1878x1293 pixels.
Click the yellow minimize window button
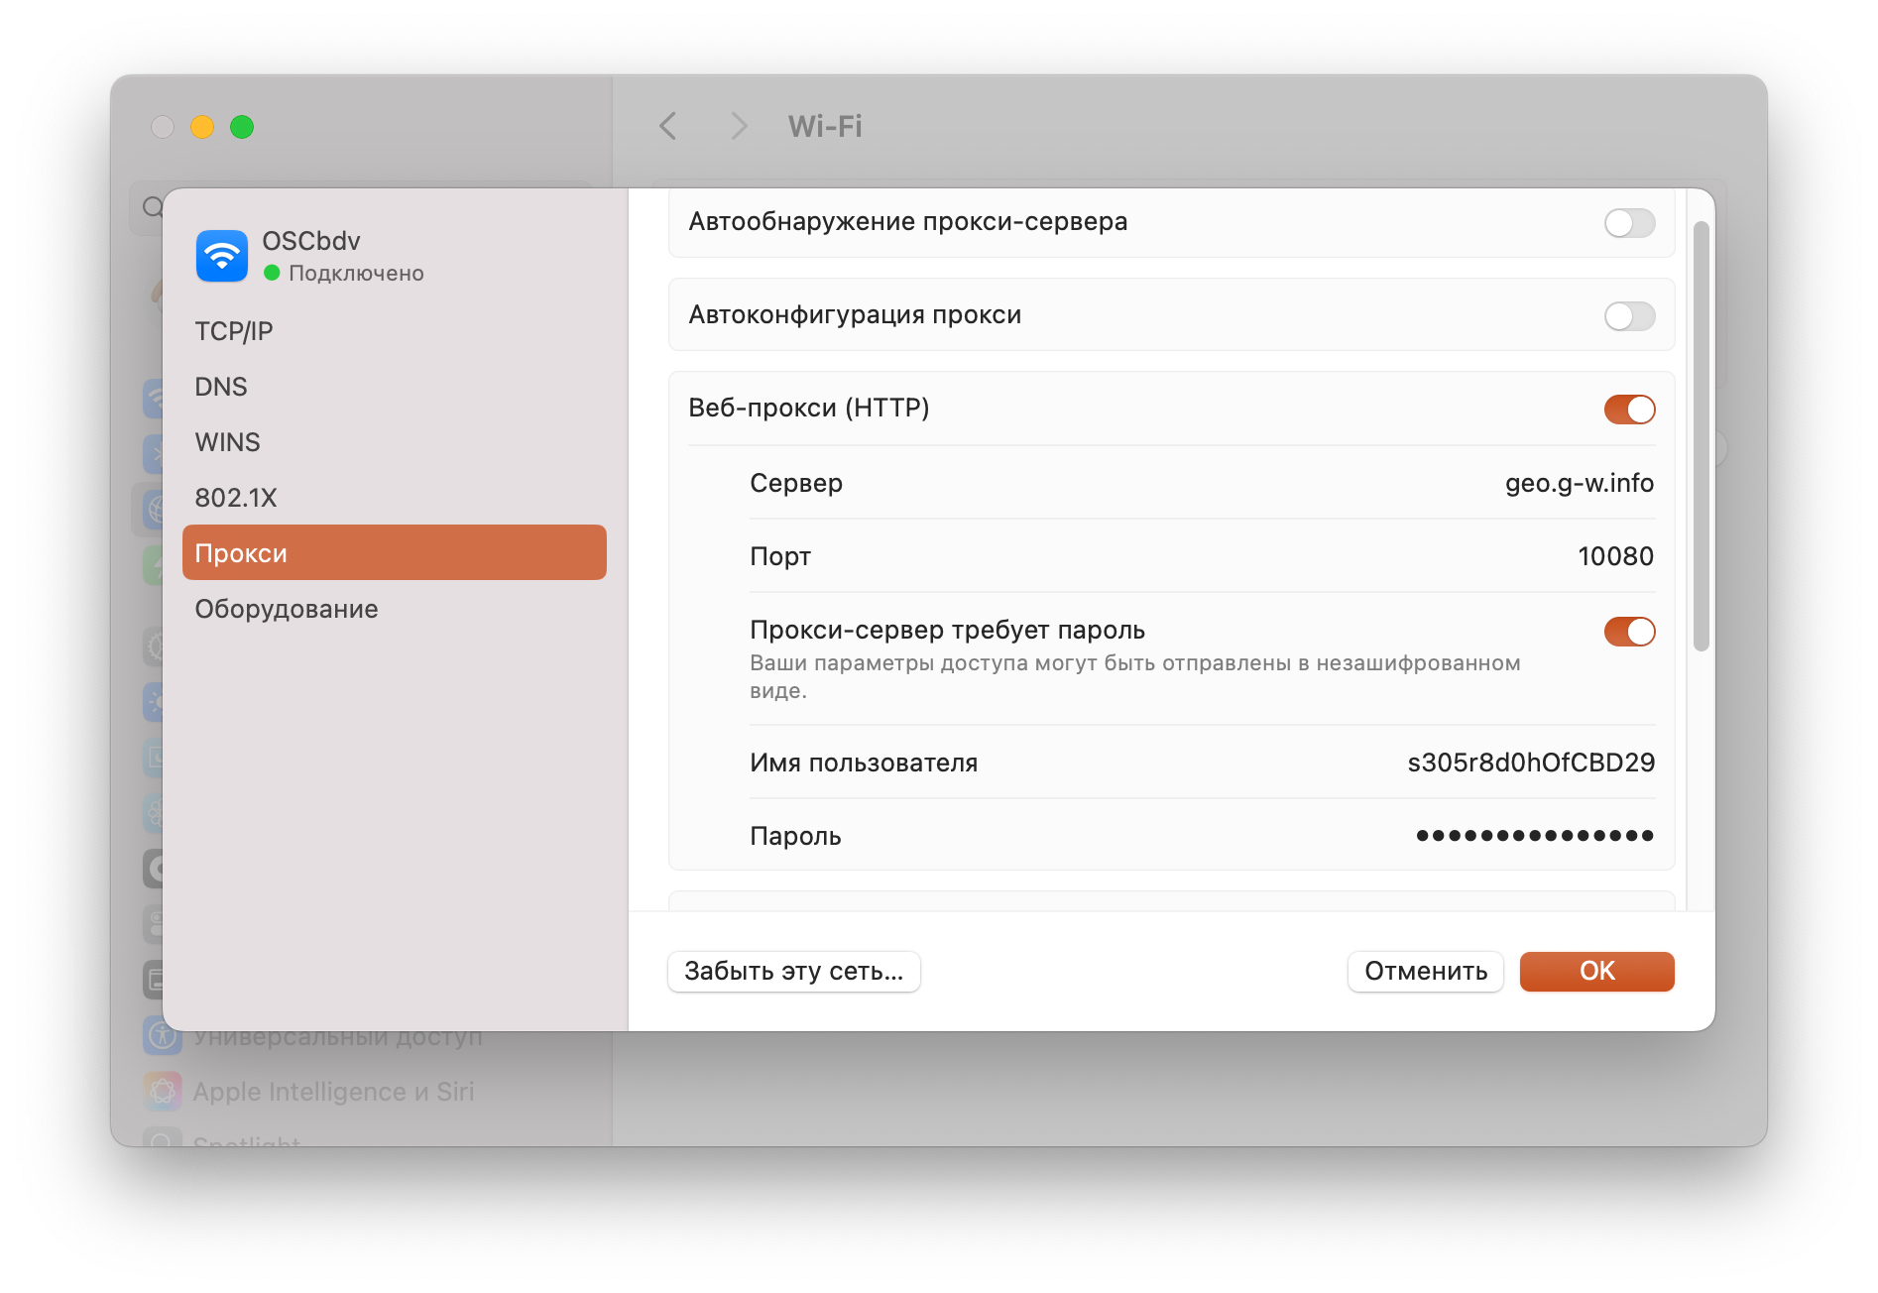[202, 127]
